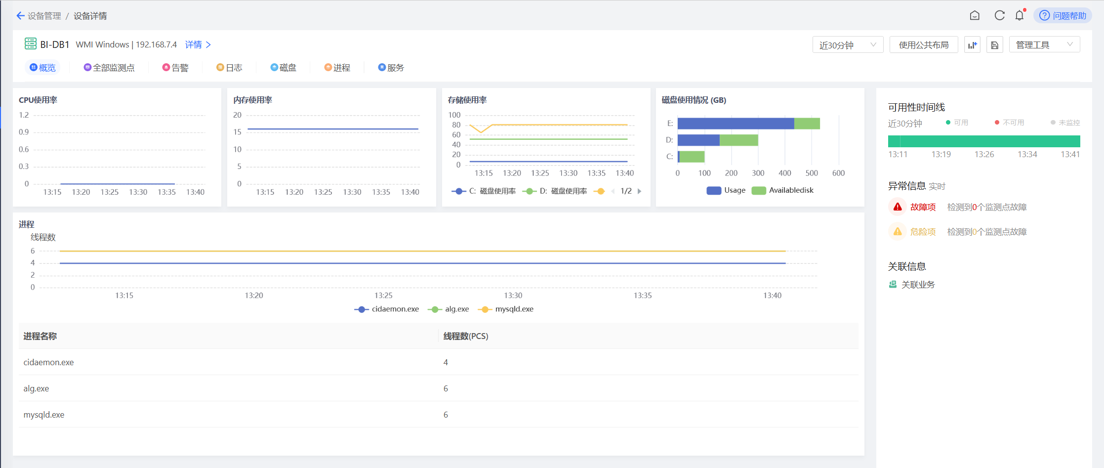The image size is (1104, 468).
Task: Go to previous page of storage legend
Action: (613, 191)
